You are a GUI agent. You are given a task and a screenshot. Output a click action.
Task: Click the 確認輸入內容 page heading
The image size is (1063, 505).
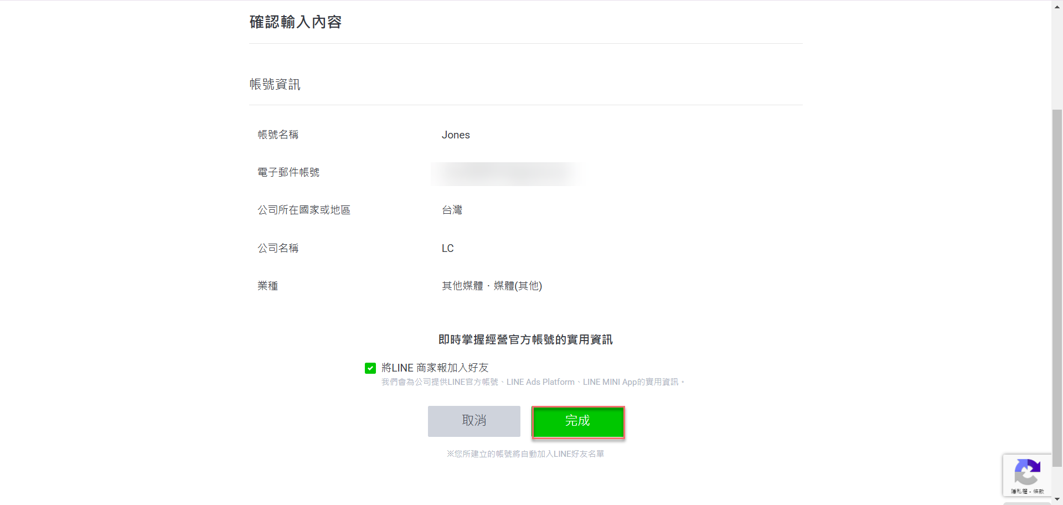point(295,22)
